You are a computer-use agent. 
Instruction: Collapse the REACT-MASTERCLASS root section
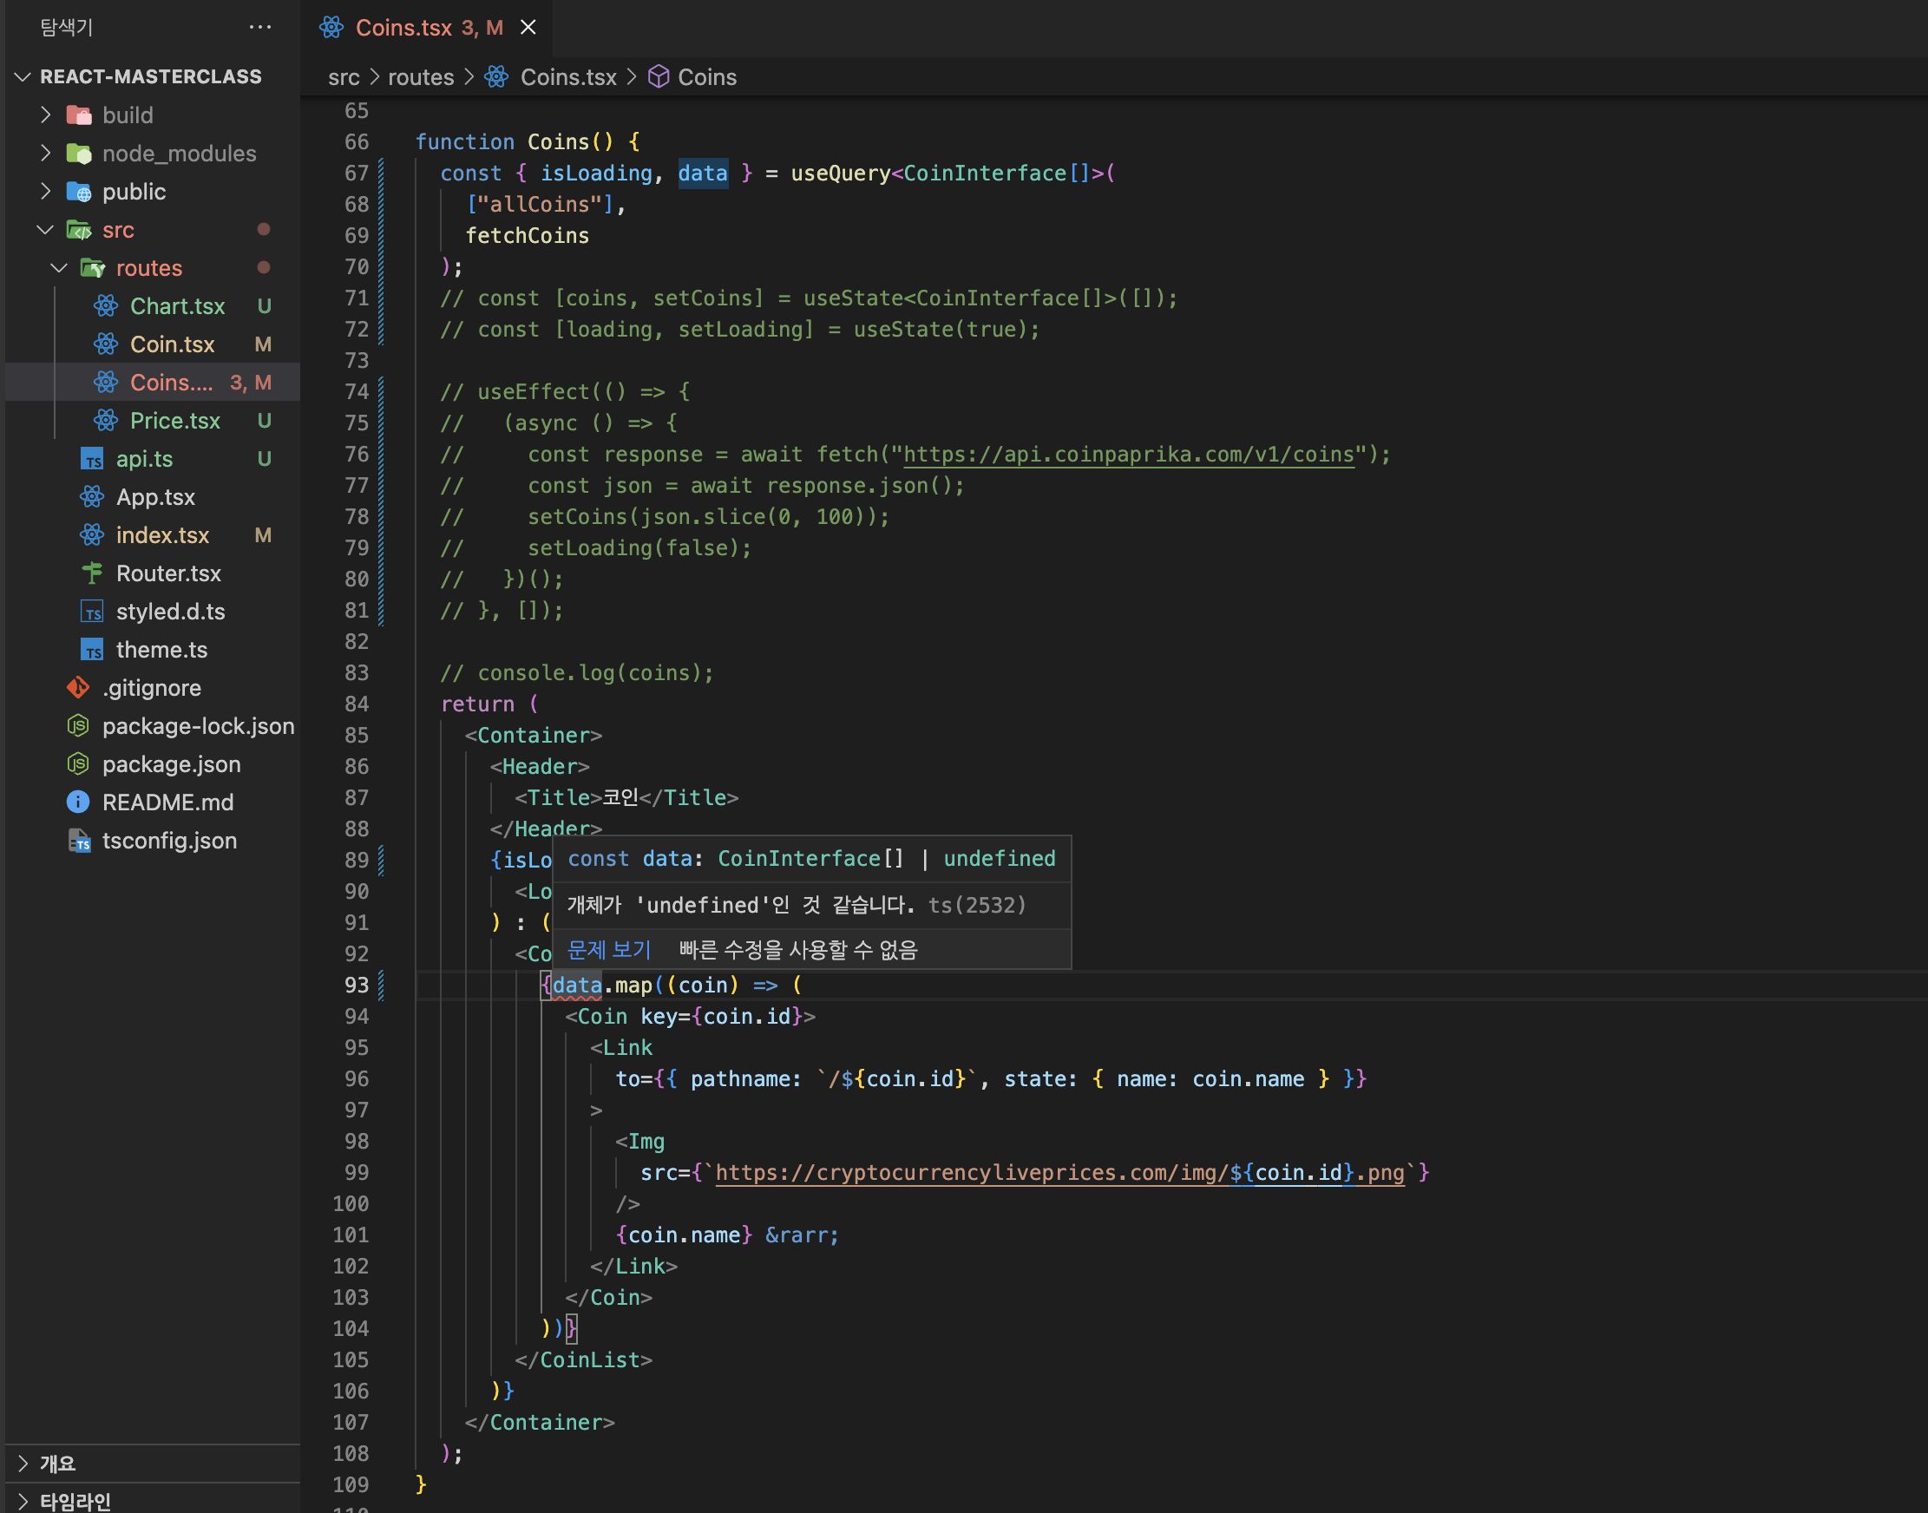pyautogui.click(x=24, y=77)
